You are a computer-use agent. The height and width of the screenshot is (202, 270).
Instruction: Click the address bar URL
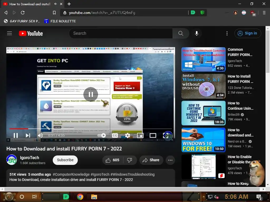point(102,13)
